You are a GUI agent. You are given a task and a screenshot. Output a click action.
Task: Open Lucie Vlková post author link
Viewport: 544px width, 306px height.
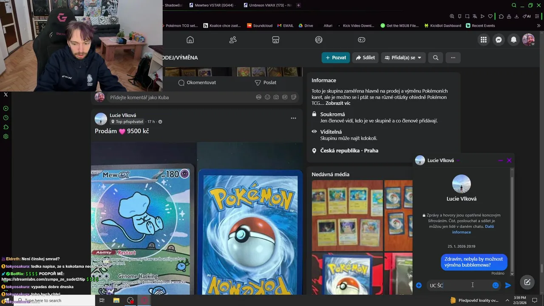(x=123, y=115)
